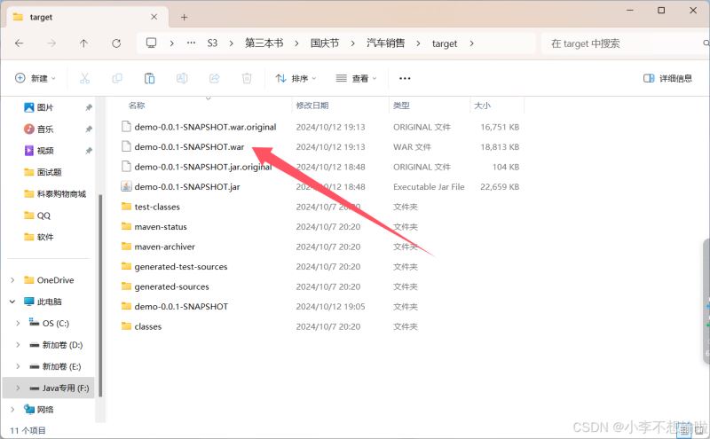
Task: Click the navigation pane scrollbar
Action: point(100,295)
